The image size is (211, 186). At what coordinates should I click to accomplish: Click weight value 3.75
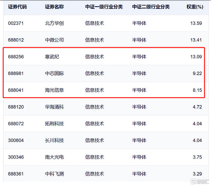(197, 157)
